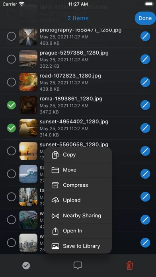Choose Copy from the popup menu
156x277 pixels.
pos(78,155)
